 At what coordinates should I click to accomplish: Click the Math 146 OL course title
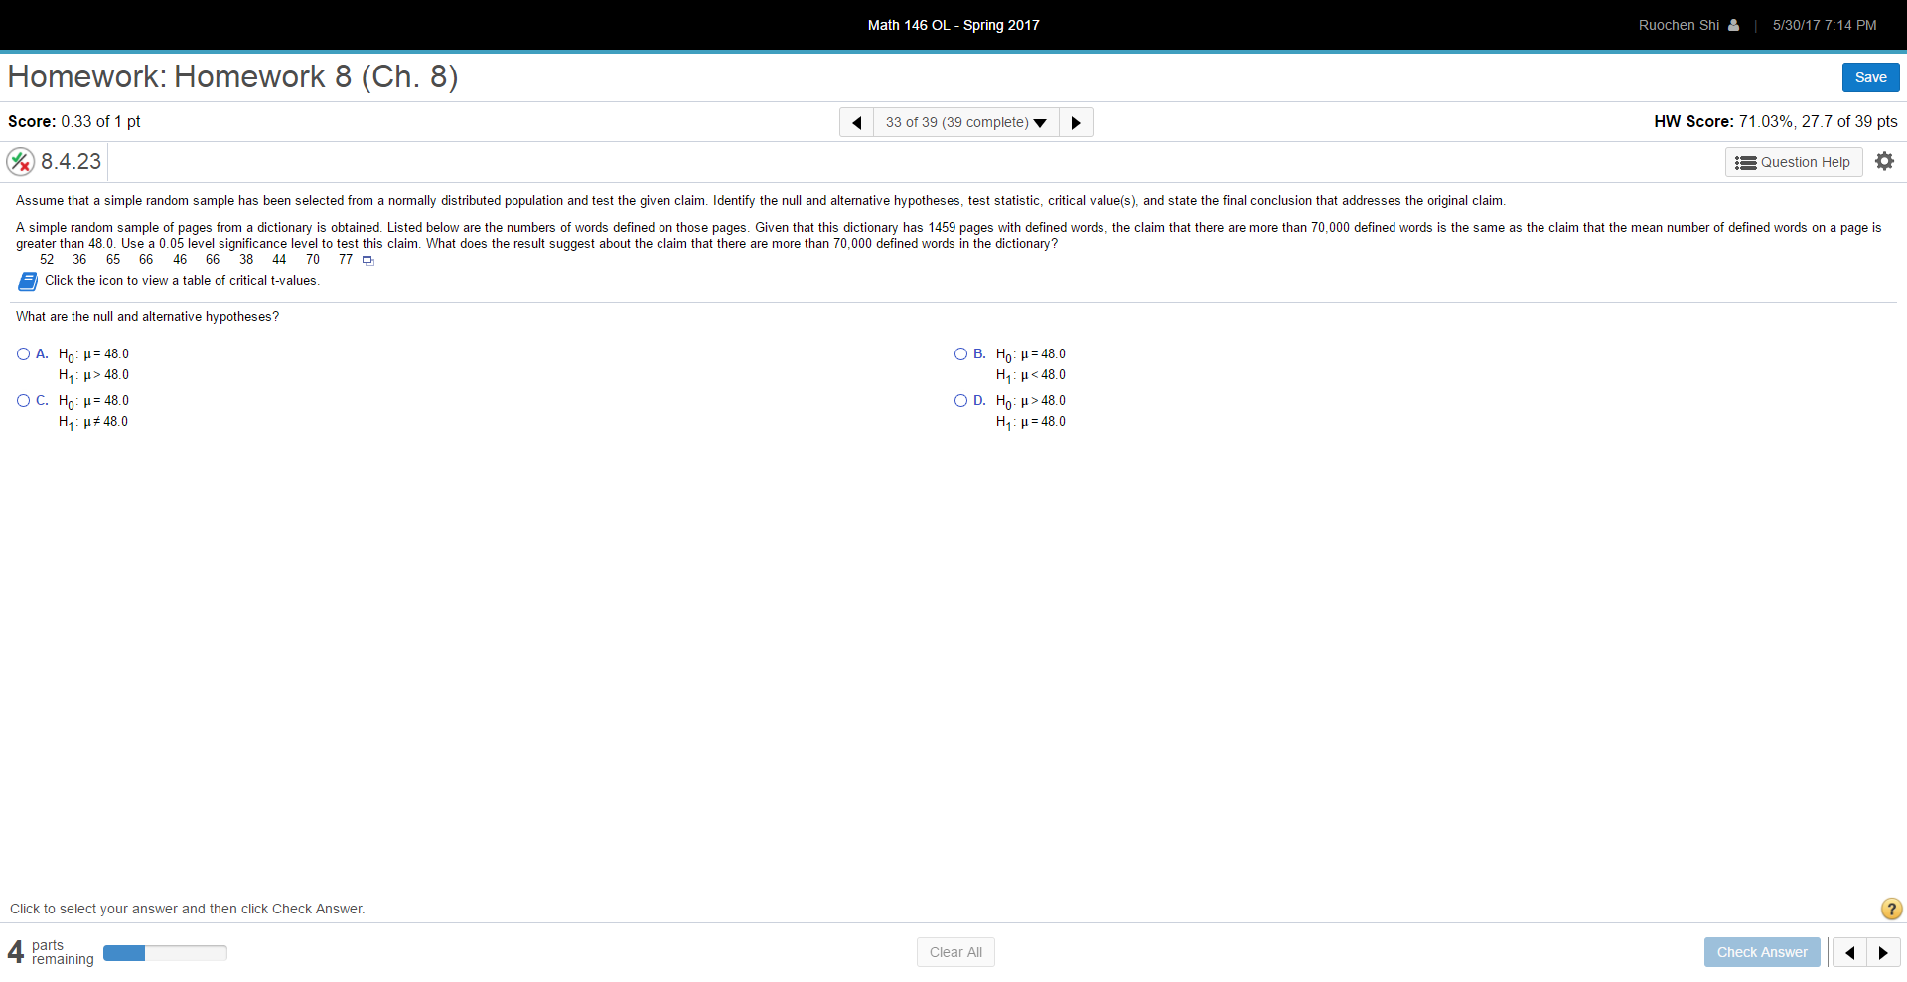click(953, 25)
